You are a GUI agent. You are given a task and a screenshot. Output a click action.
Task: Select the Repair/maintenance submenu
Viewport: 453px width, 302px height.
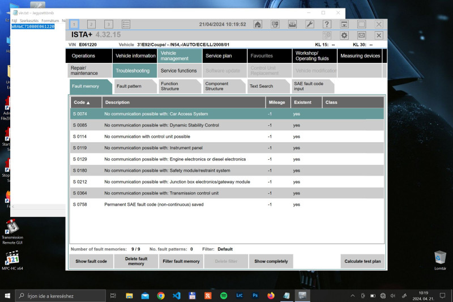(90, 70)
